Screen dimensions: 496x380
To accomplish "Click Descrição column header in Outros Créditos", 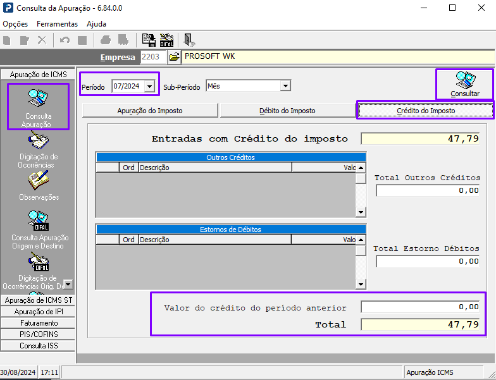I will pyautogui.click(x=215, y=168).
